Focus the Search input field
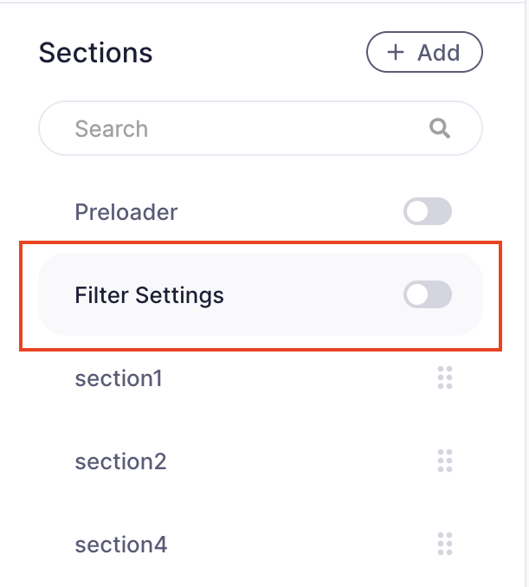The width and height of the screenshot is (529, 587). (242, 129)
